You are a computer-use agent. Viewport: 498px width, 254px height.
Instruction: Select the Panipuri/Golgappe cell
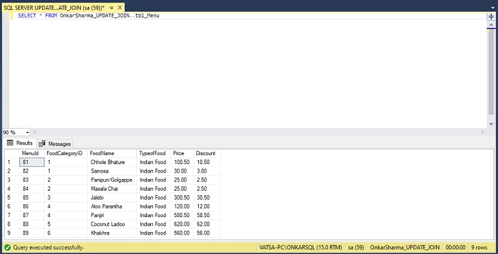pyautogui.click(x=112, y=180)
